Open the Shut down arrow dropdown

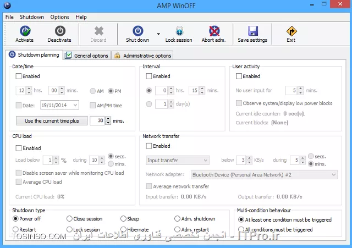pos(158,34)
